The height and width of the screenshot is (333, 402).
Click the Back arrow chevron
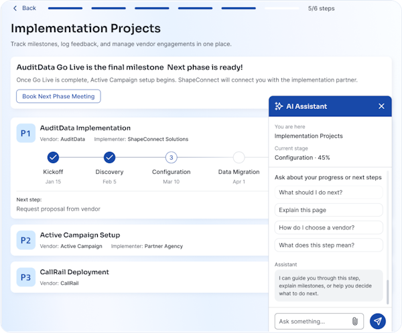tap(15, 8)
